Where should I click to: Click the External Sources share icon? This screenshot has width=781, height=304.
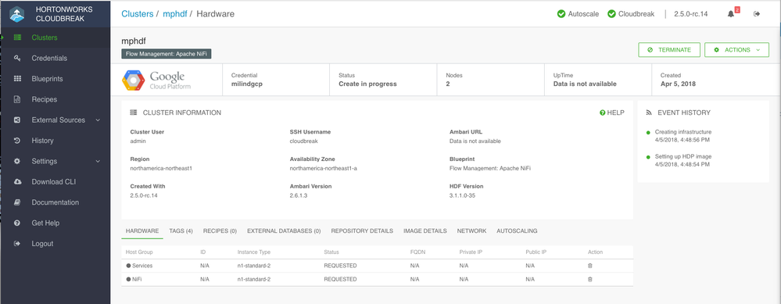(x=17, y=120)
